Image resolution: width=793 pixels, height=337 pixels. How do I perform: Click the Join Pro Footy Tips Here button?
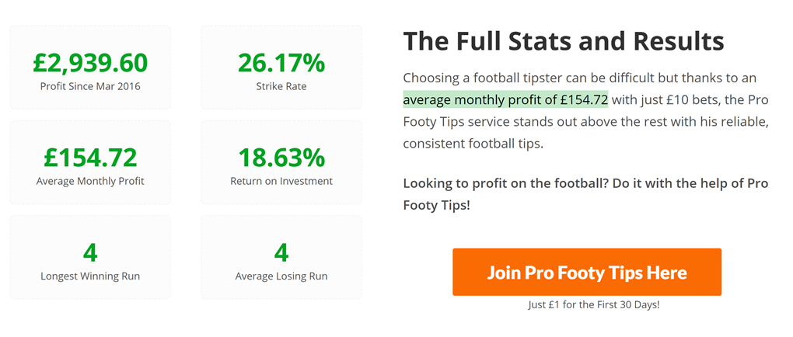pos(587,272)
